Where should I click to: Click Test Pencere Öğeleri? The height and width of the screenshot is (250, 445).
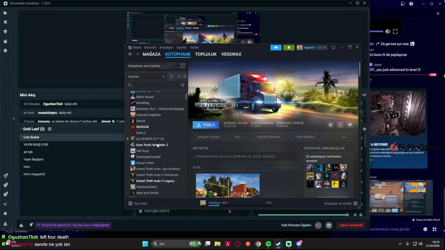point(296,225)
